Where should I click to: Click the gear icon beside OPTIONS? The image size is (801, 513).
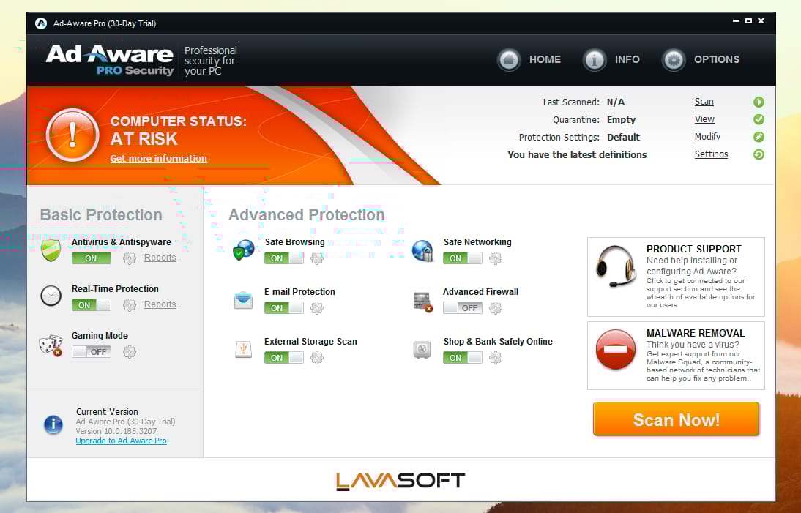[674, 60]
